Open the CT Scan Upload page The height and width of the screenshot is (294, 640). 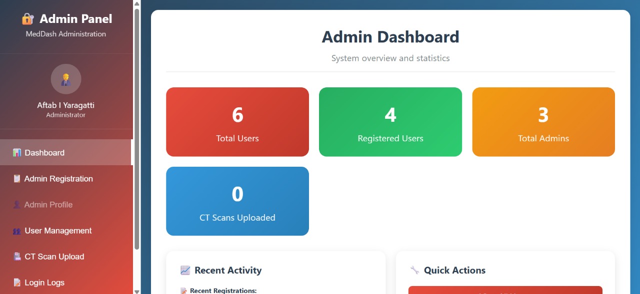click(x=54, y=257)
